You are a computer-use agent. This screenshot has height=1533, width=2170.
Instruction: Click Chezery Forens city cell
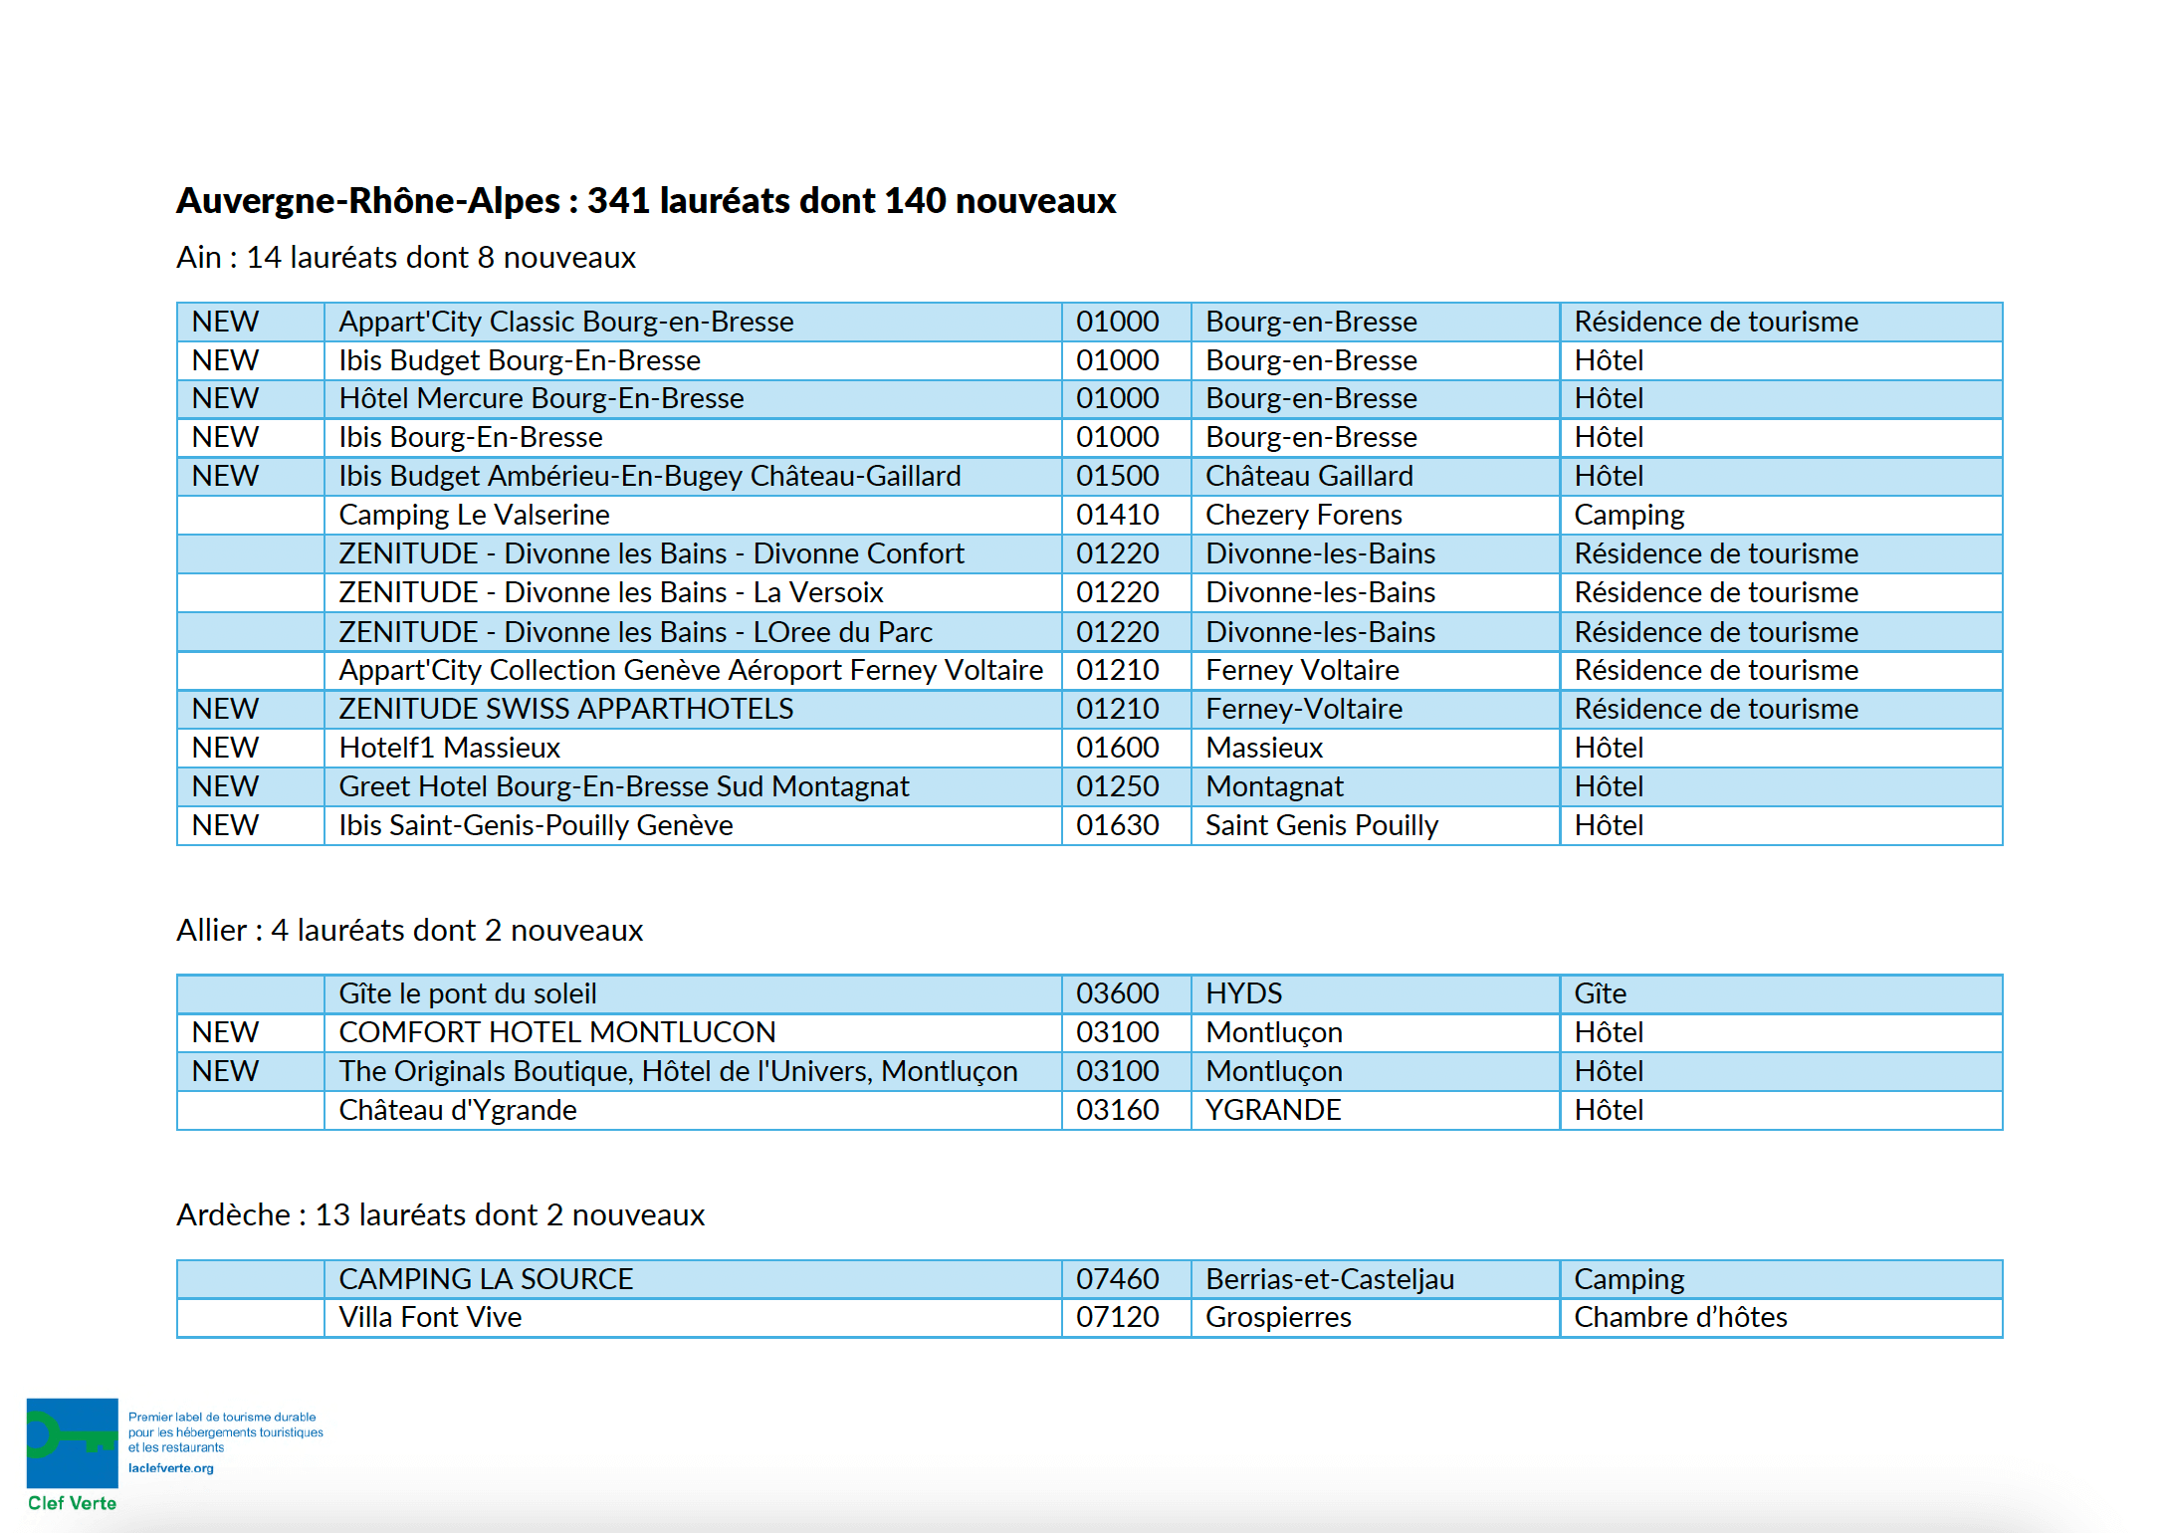[x=1376, y=516]
